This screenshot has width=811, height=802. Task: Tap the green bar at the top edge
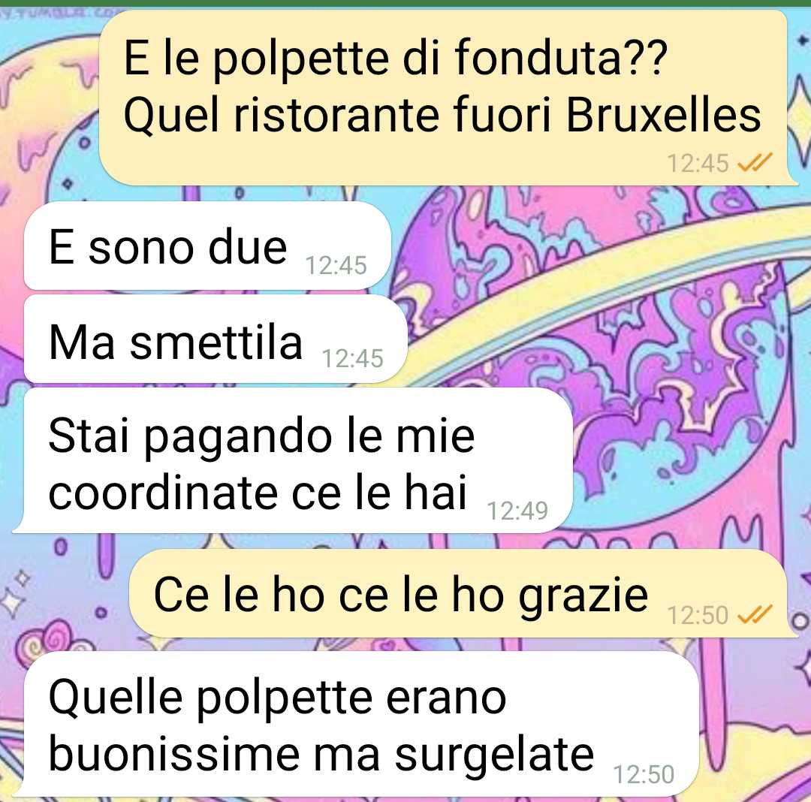pos(405,3)
